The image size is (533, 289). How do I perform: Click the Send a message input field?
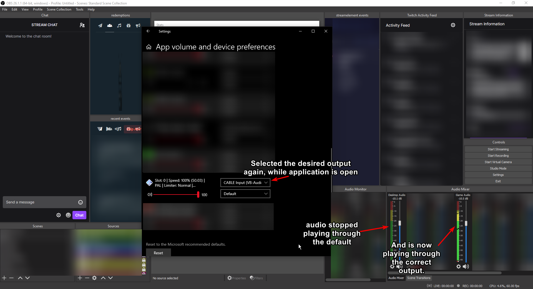(x=44, y=202)
